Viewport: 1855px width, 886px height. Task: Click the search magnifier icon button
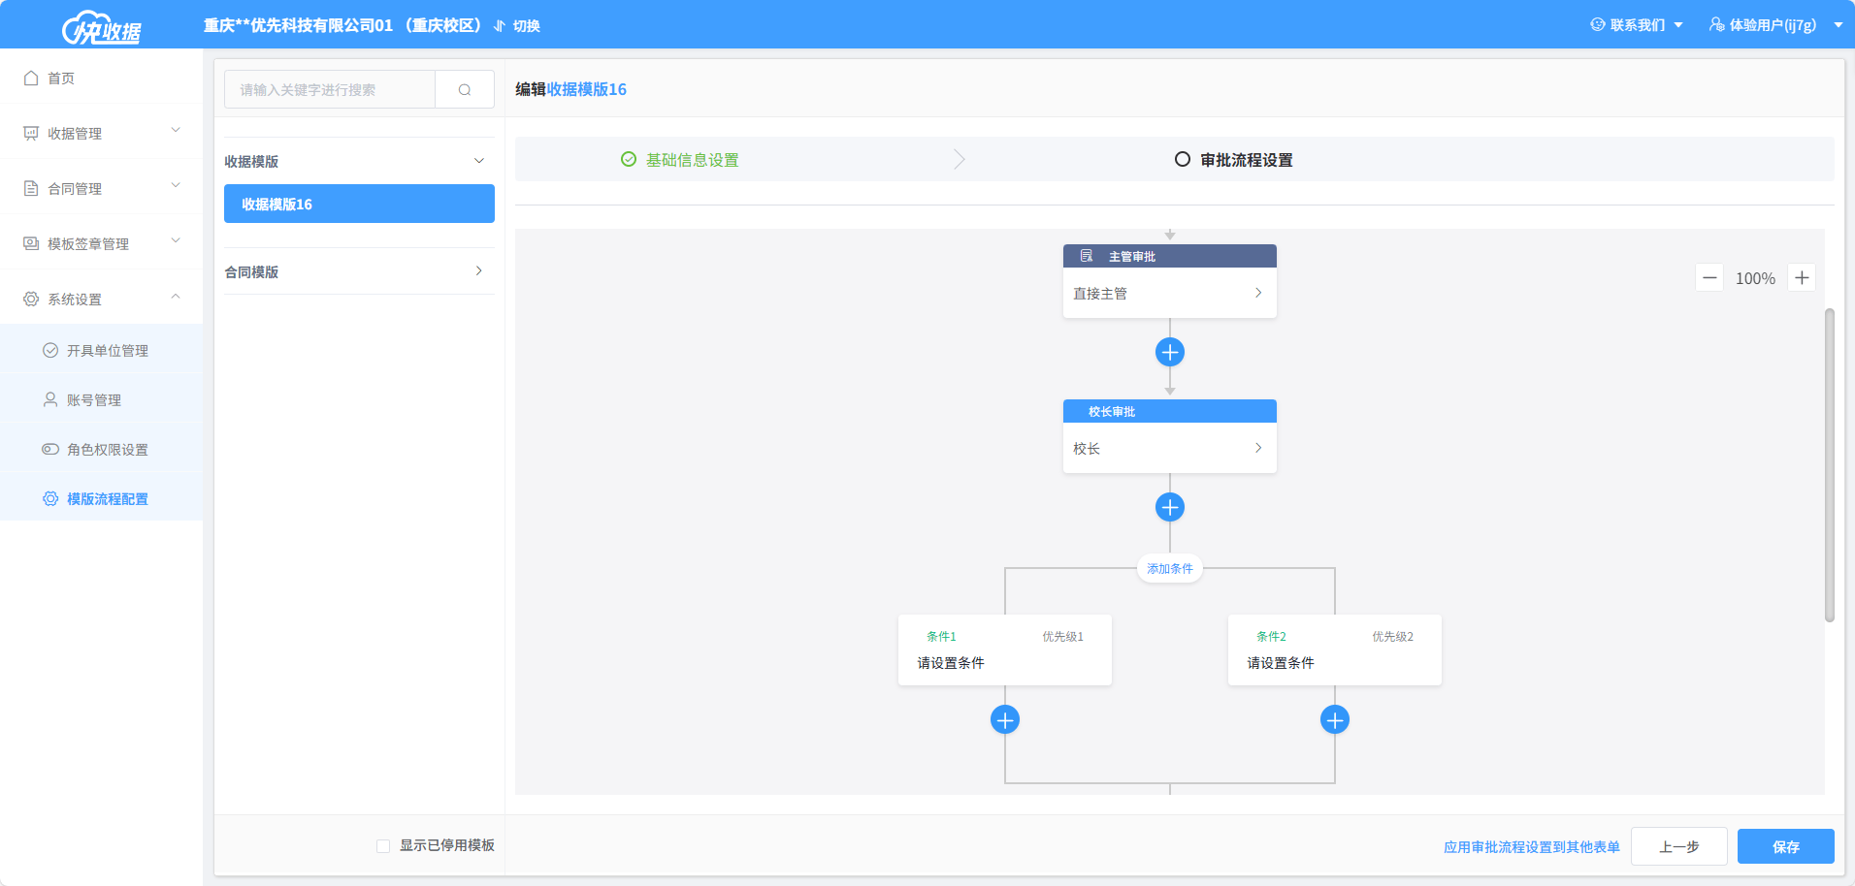(465, 89)
